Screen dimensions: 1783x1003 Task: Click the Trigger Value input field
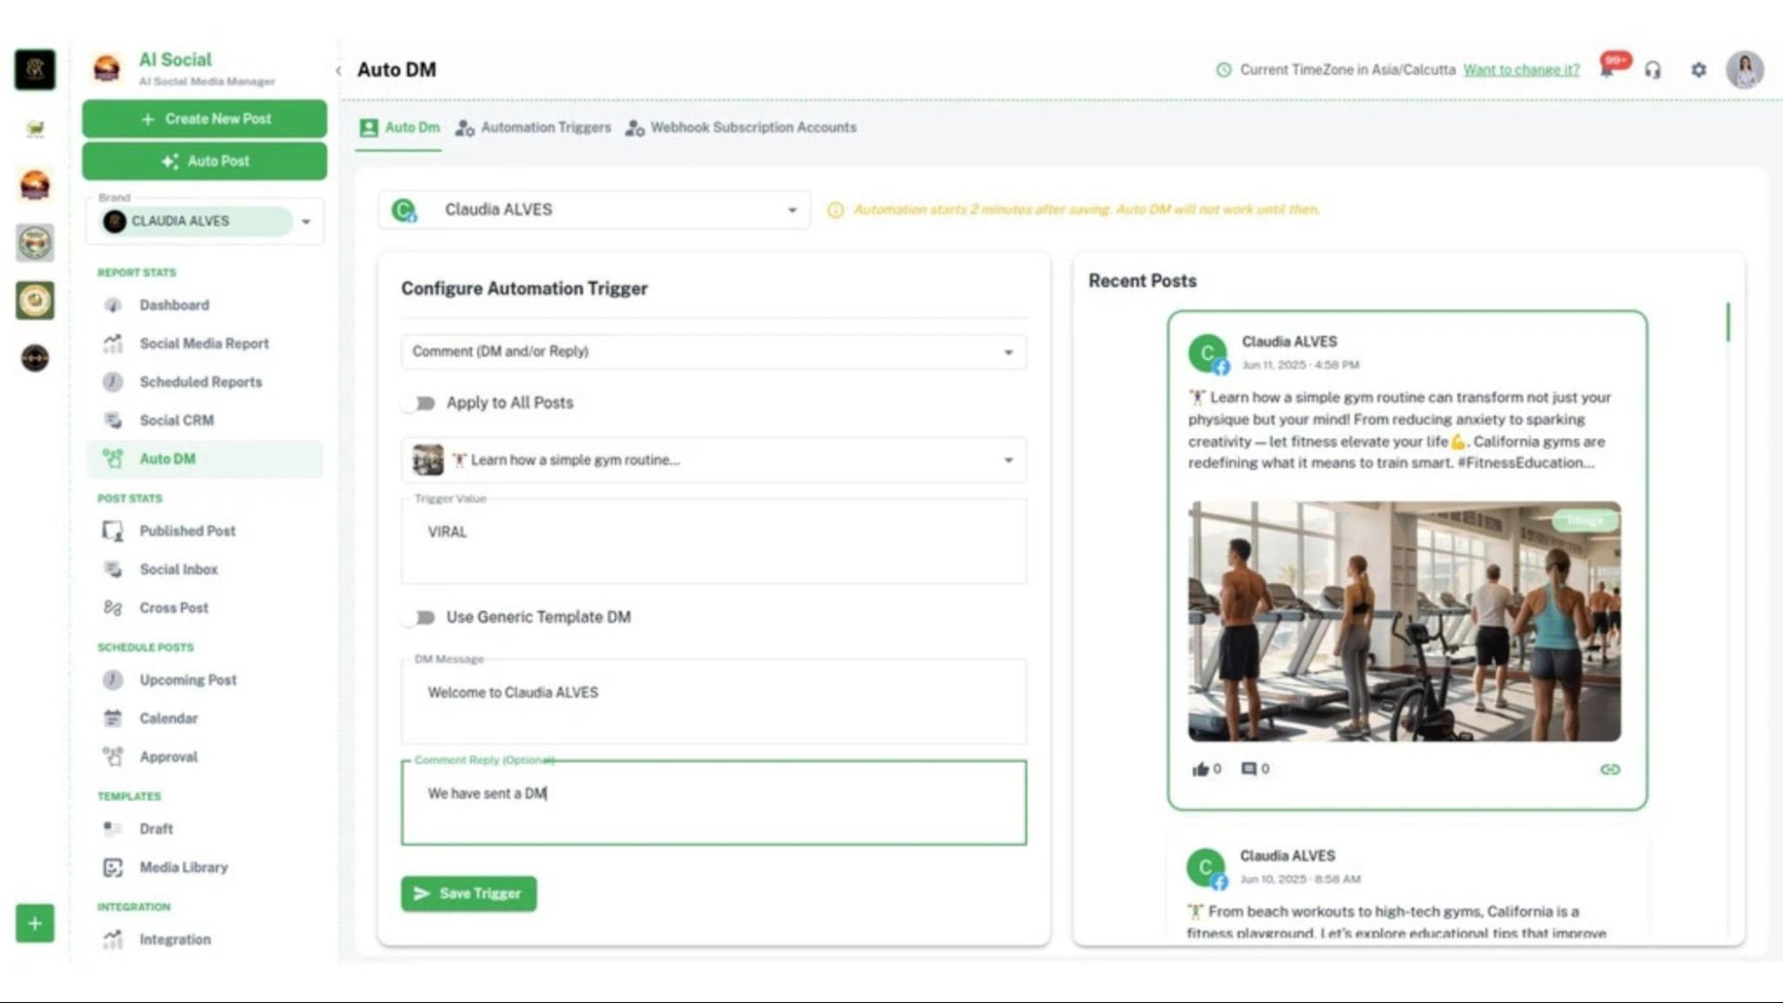pyautogui.click(x=713, y=542)
